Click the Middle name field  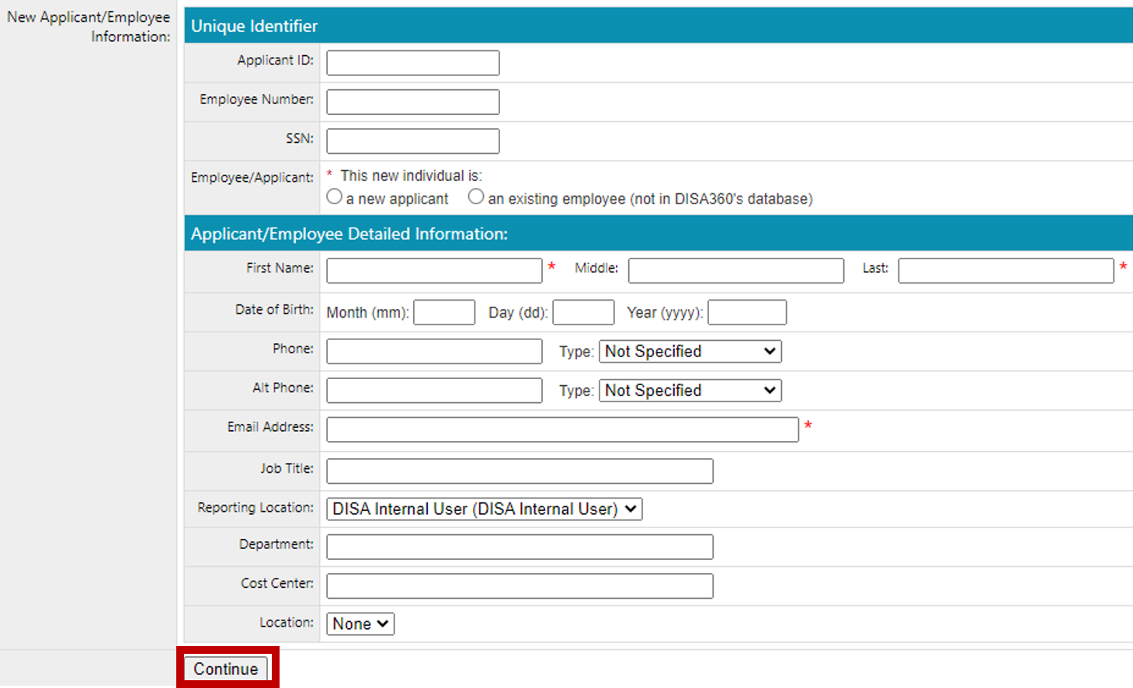coord(735,271)
